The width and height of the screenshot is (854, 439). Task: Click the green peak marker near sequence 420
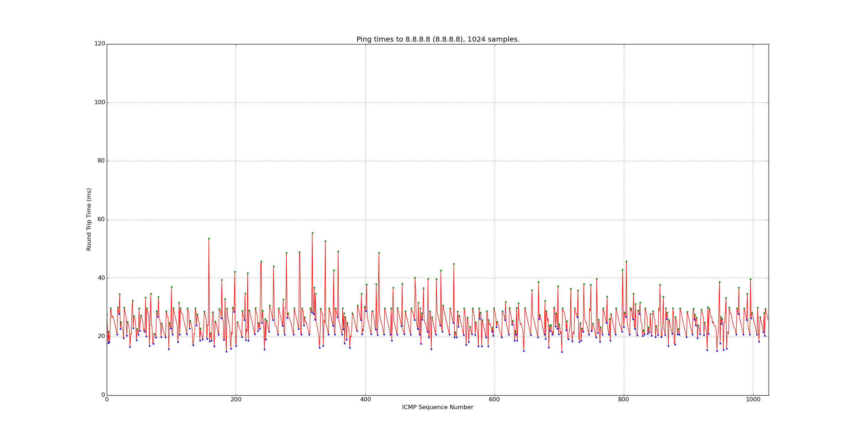(x=379, y=253)
